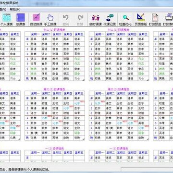
Task: Open 打印预览 print preview
Action: pos(155,20)
